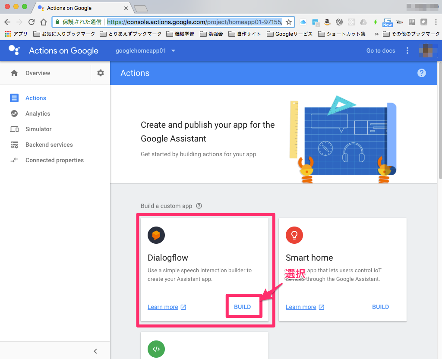This screenshot has width=442, height=359.
Task: Open Connected properties in the sidebar
Action: pyautogui.click(x=54, y=160)
